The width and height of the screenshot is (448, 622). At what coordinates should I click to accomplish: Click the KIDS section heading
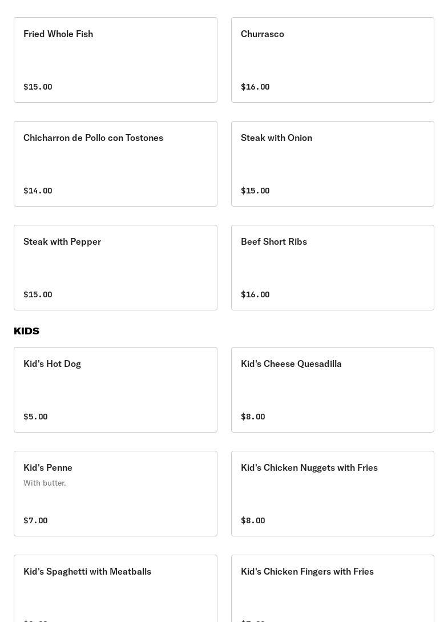(26, 331)
